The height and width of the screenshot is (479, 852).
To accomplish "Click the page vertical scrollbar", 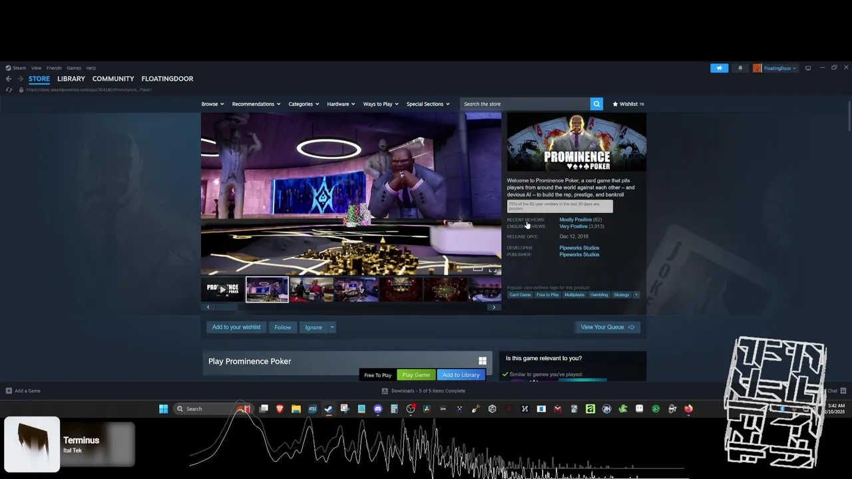I will [x=850, y=117].
